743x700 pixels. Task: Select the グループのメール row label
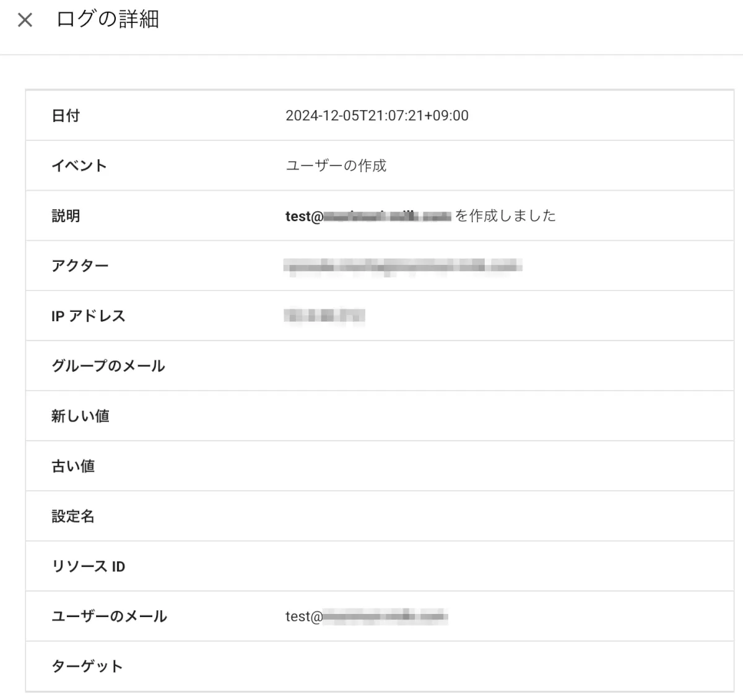[108, 366]
